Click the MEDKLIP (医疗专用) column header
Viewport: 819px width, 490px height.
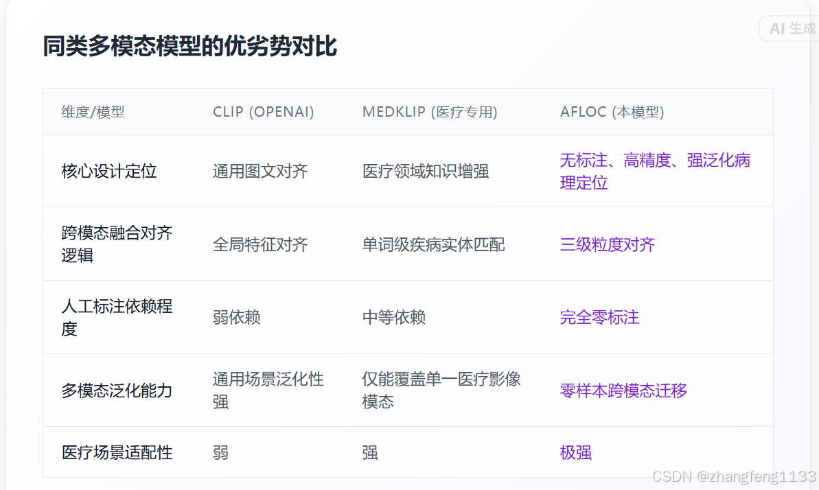(x=430, y=112)
